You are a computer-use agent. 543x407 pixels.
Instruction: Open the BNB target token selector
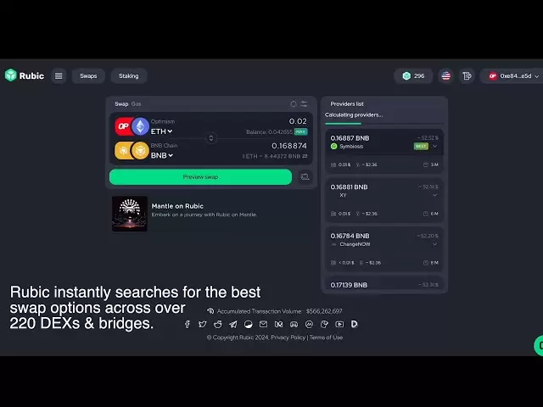coord(162,155)
